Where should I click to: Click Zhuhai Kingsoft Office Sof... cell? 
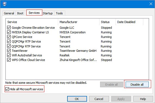(78, 60)
